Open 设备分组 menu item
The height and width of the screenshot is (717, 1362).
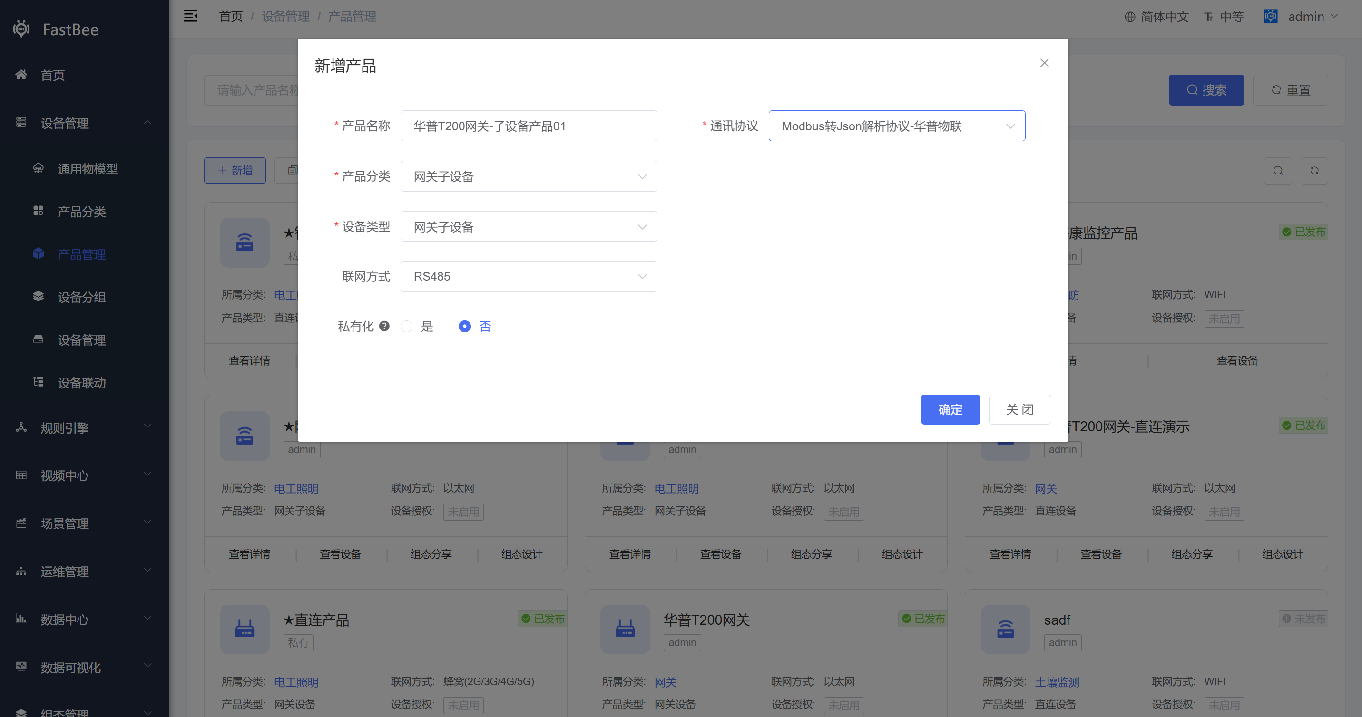click(x=85, y=296)
